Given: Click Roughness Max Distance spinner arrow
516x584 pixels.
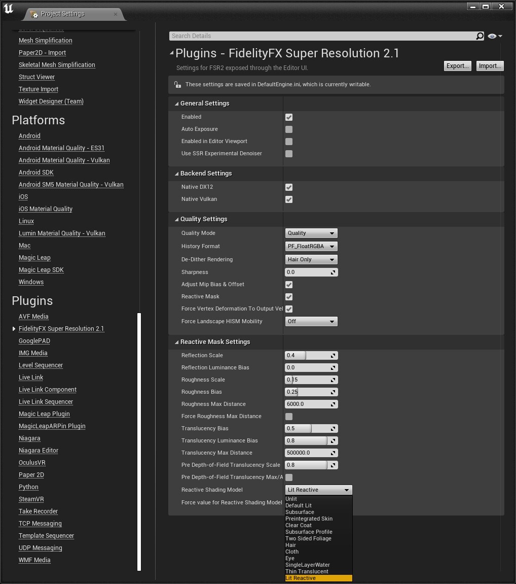Looking at the screenshot, I should (x=333, y=404).
